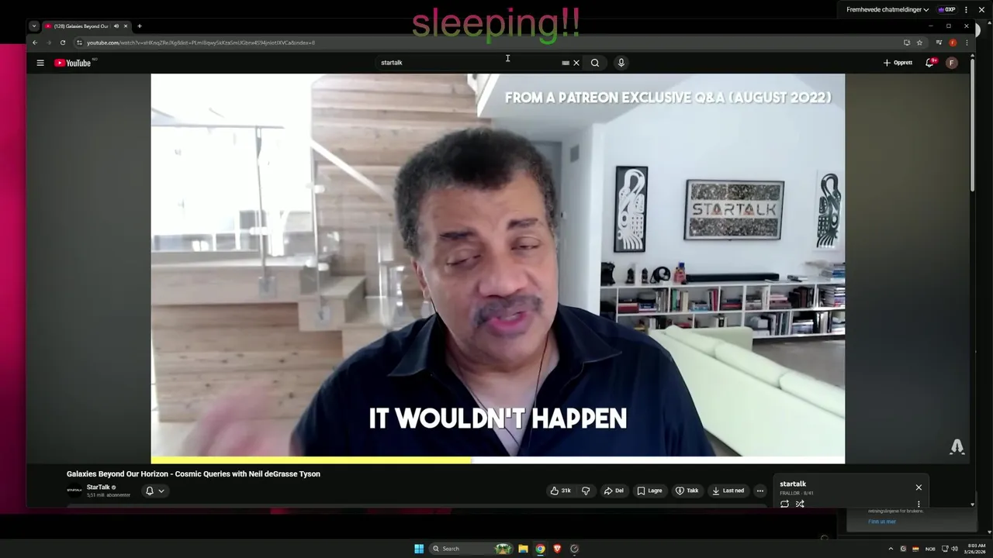Click the 0XP badge in overlay
Image resolution: width=993 pixels, height=558 pixels.
tap(946, 9)
